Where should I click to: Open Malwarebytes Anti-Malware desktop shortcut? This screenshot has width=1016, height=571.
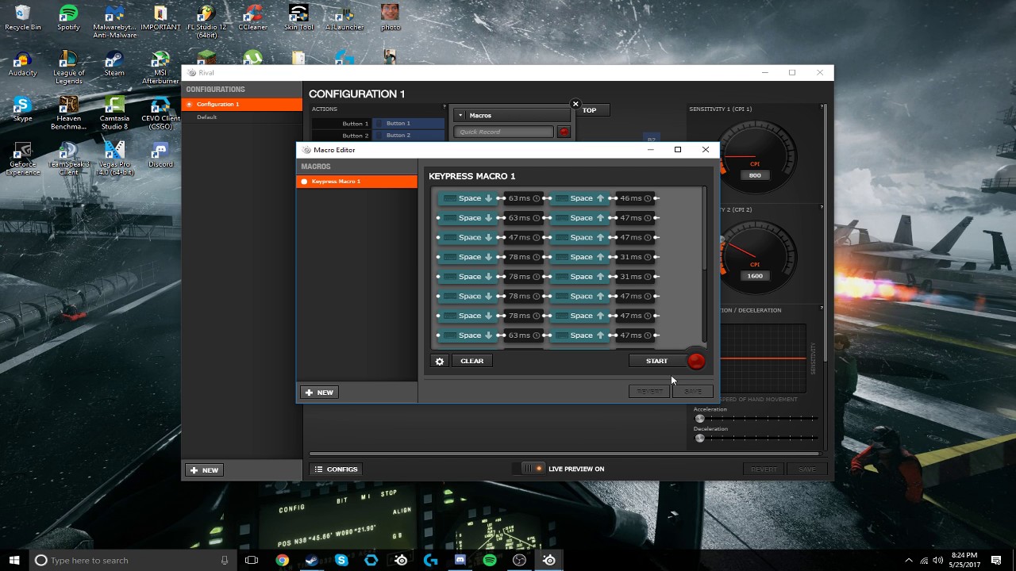(x=114, y=21)
